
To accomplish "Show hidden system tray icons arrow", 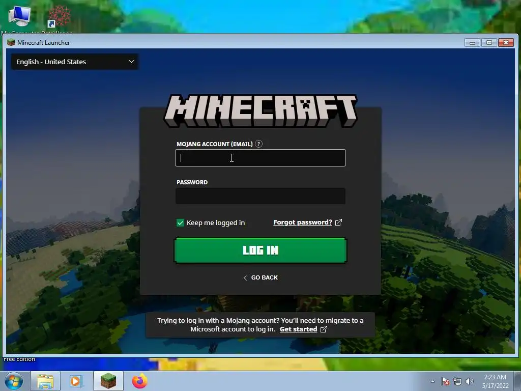I will [x=432, y=381].
